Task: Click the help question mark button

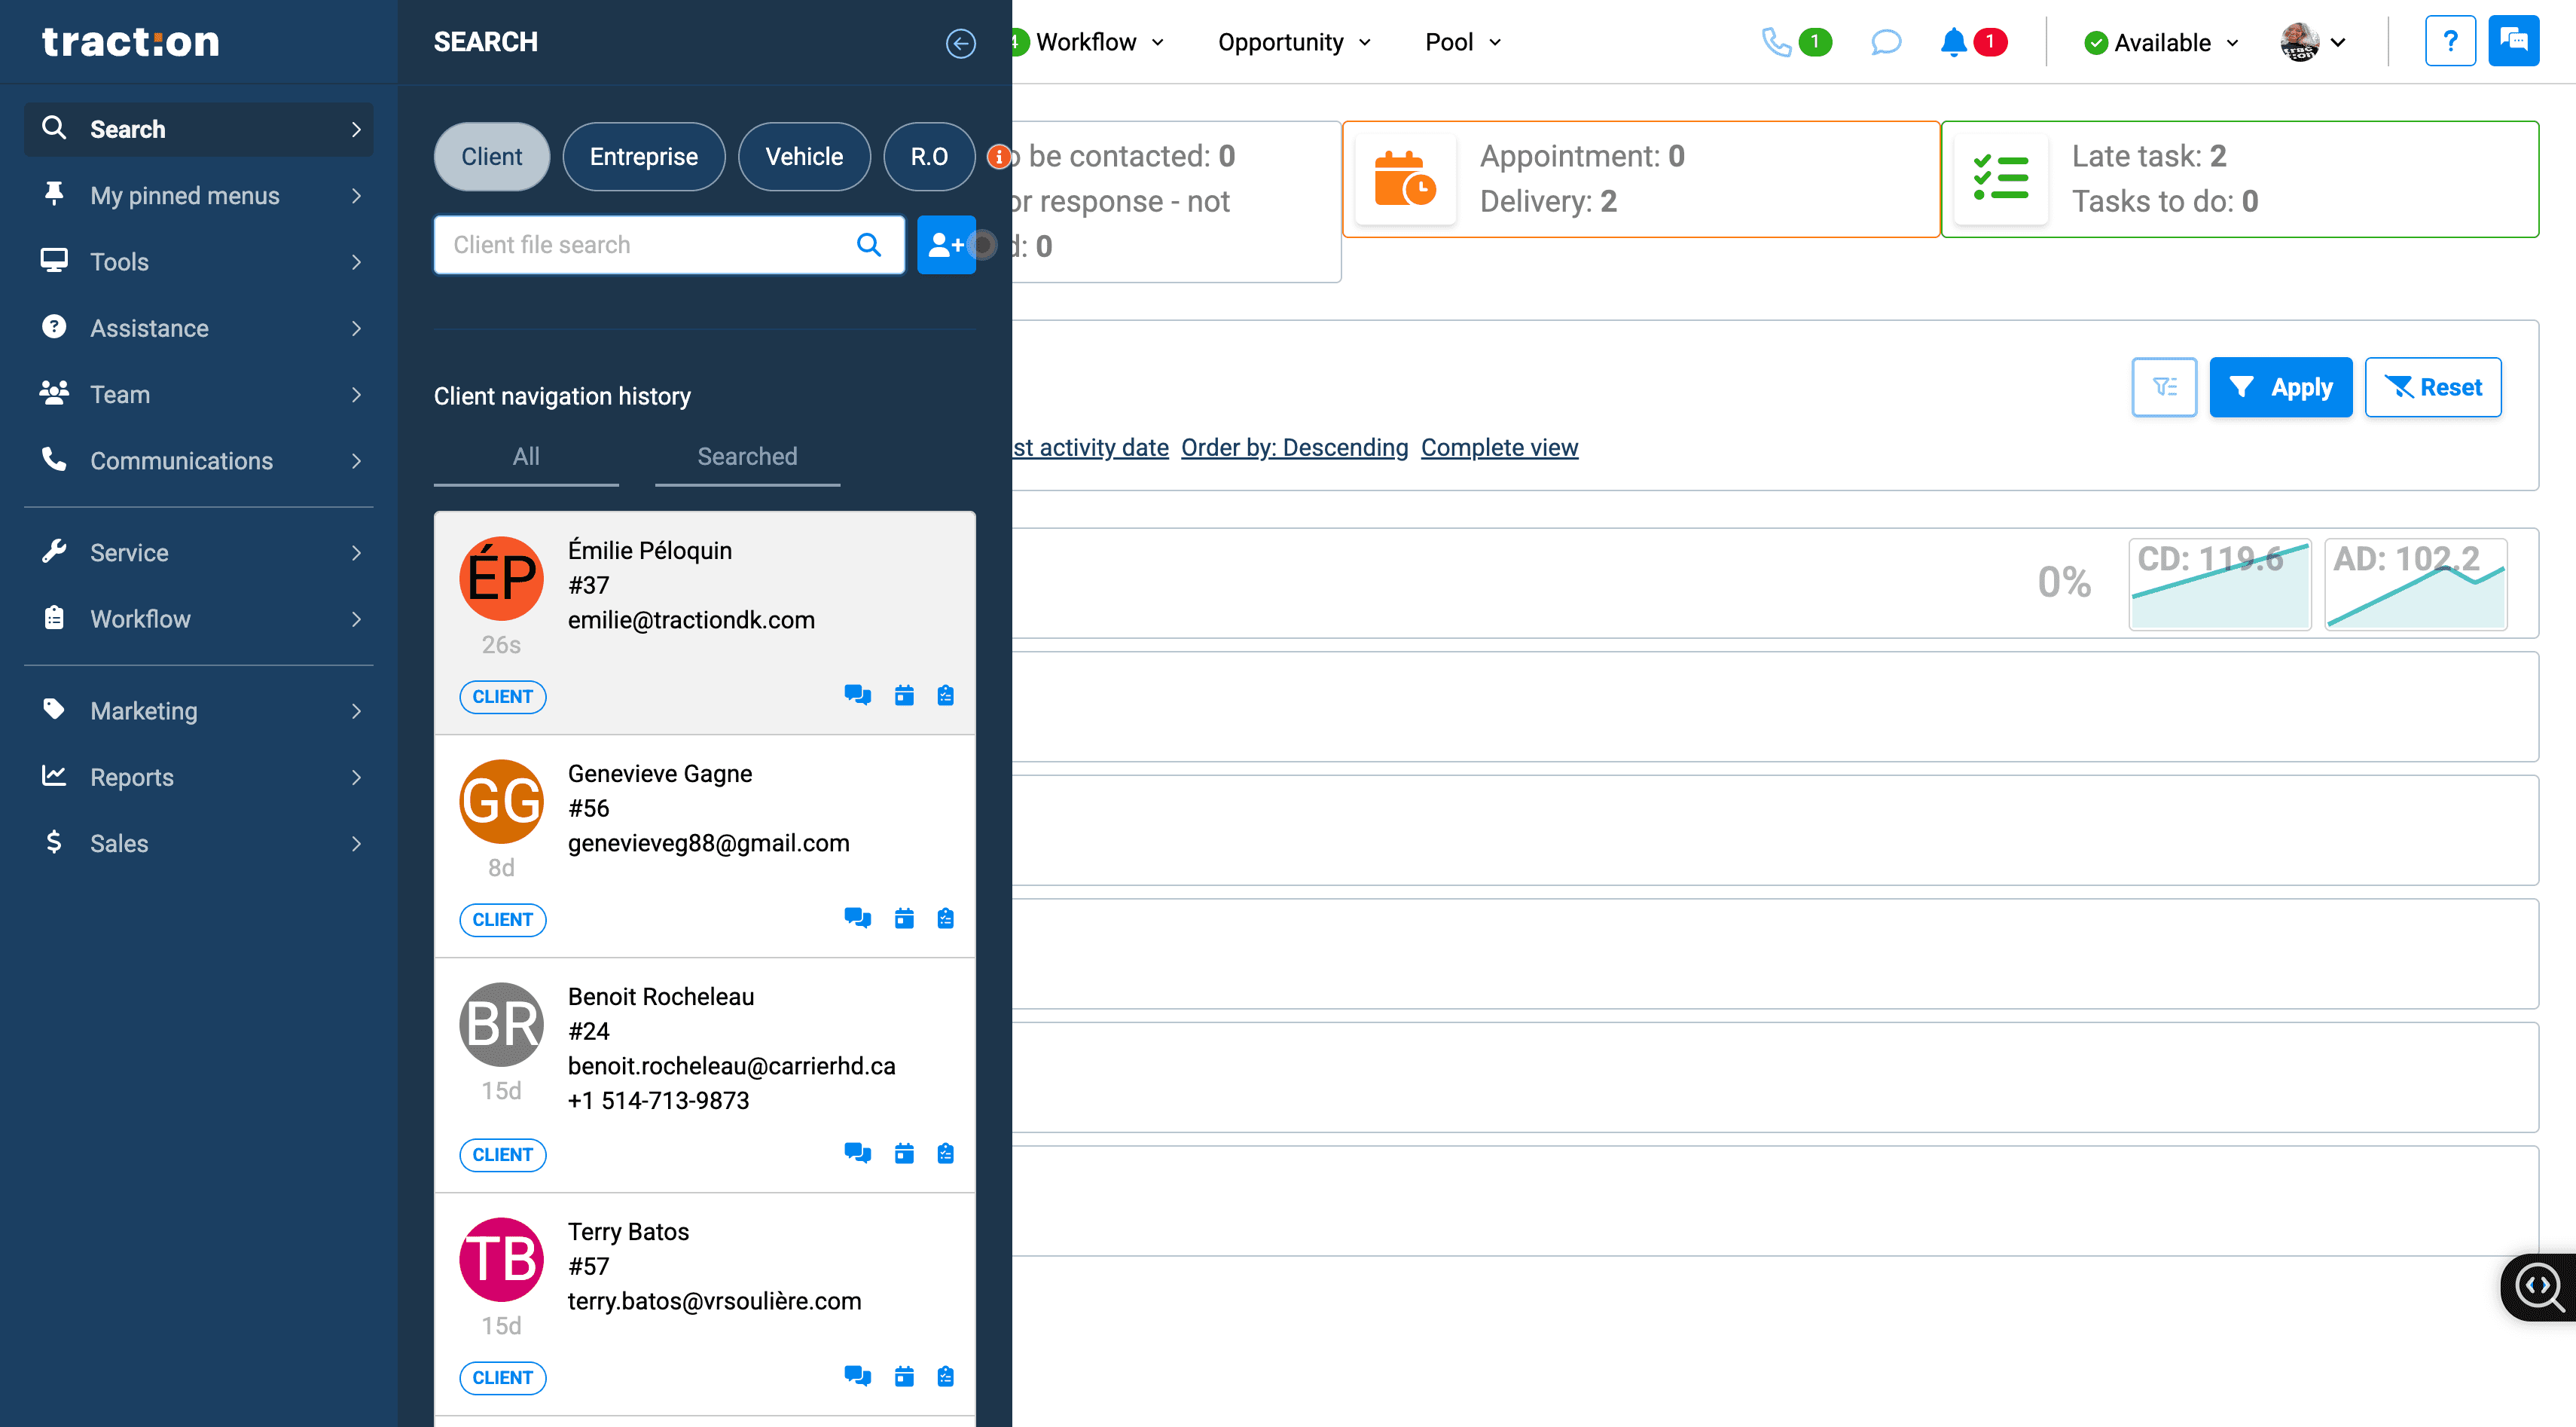Action: 2450,41
